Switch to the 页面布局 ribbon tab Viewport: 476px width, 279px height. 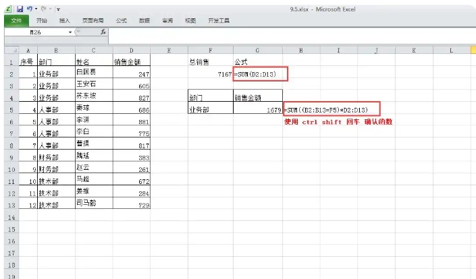point(93,21)
